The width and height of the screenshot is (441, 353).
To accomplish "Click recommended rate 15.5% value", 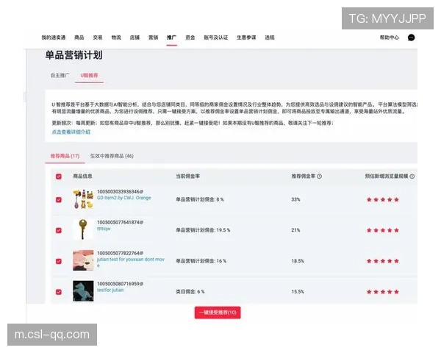I will (x=298, y=292).
